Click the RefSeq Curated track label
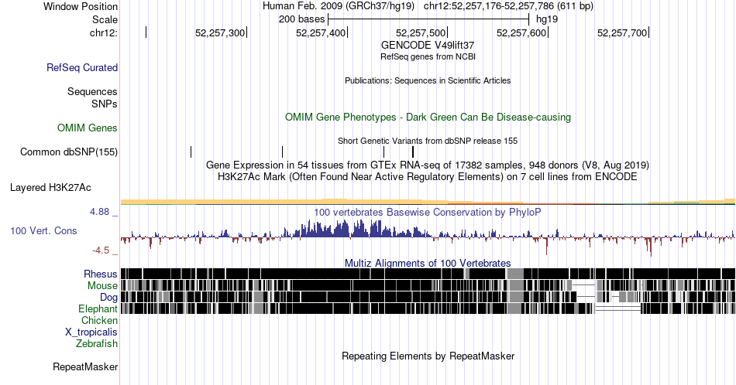 (x=82, y=67)
